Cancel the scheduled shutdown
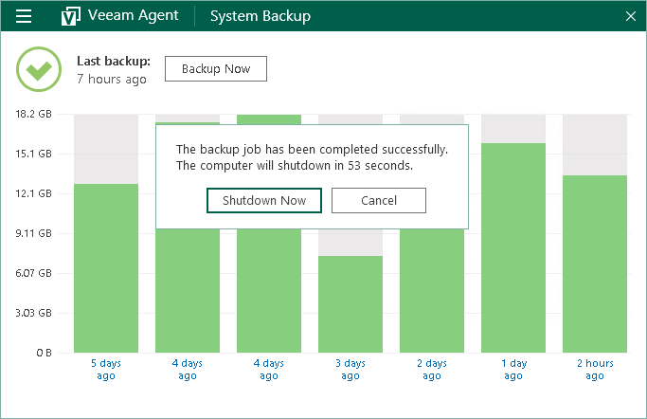The width and height of the screenshot is (647, 419). tap(379, 201)
